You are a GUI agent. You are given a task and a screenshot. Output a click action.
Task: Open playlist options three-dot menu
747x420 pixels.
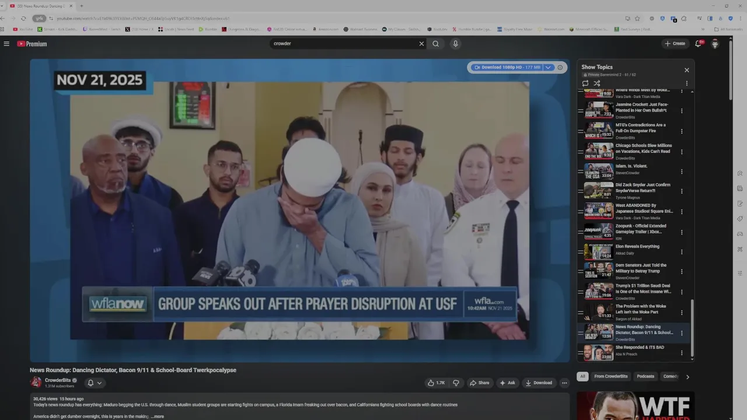[x=687, y=83]
